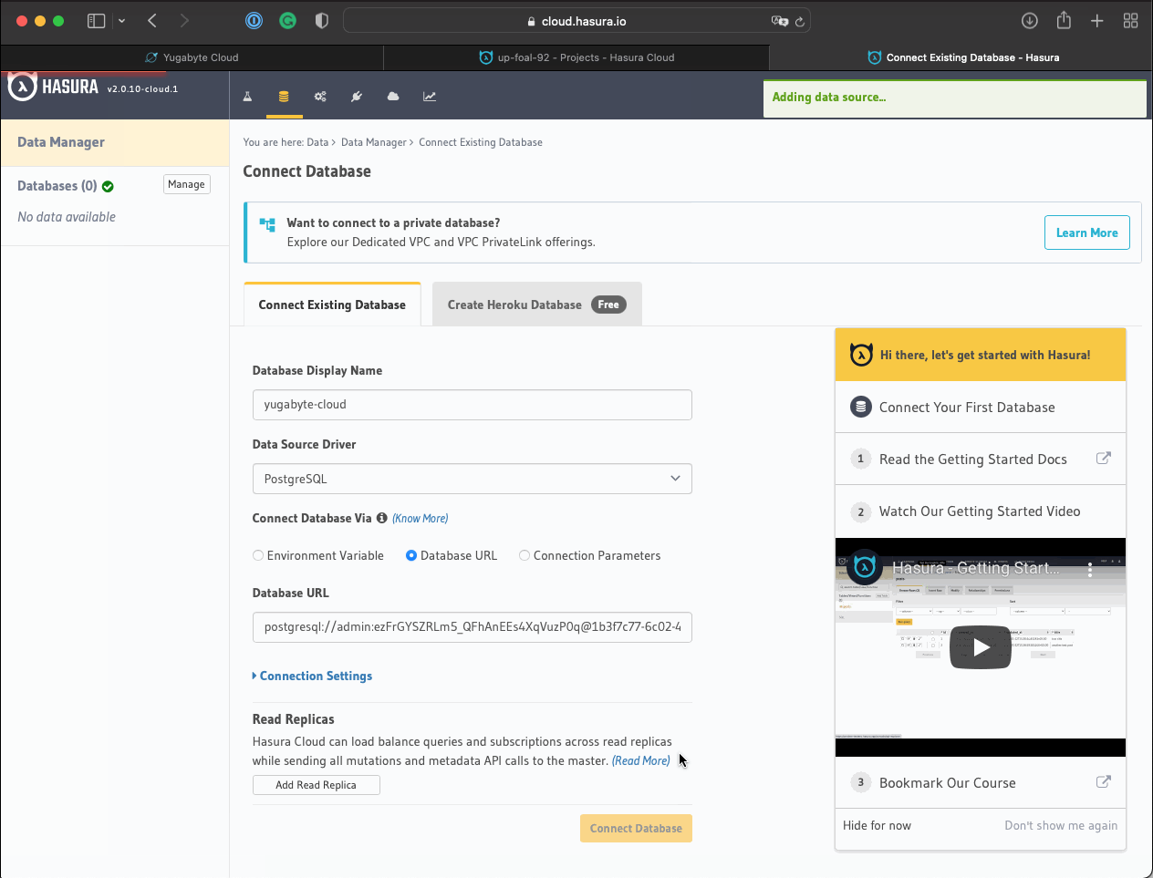The image size is (1153, 878).
Task: Open the API flask icon in Hasura navbar
Action: pos(247,96)
